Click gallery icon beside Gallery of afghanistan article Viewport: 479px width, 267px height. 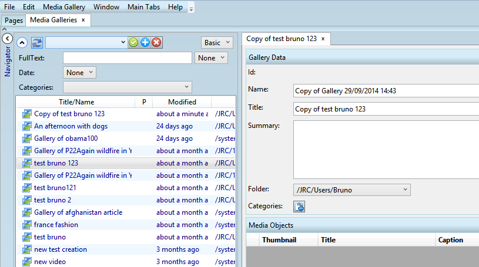pyautogui.click(x=27, y=212)
